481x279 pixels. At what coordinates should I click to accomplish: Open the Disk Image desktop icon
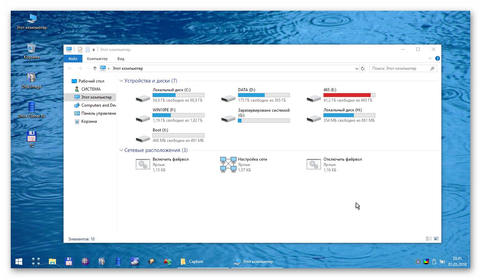(31, 80)
